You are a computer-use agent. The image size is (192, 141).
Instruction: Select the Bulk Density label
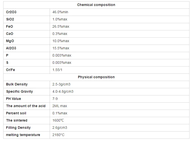point(17,84)
